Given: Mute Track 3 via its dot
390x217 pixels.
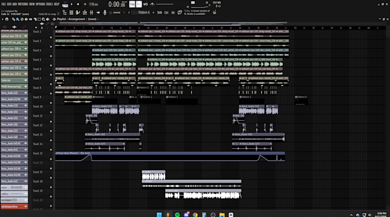Looking at the screenshot, I should pos(51,46).
